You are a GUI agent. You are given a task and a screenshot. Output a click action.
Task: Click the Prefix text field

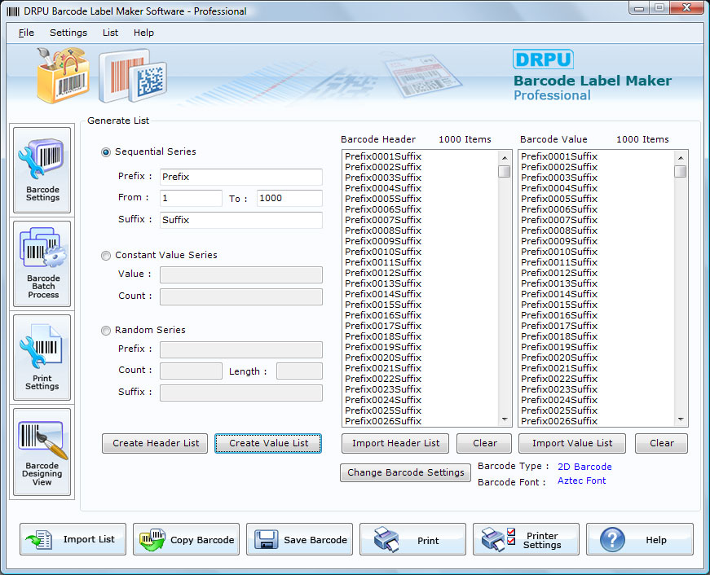coord(240,177)
